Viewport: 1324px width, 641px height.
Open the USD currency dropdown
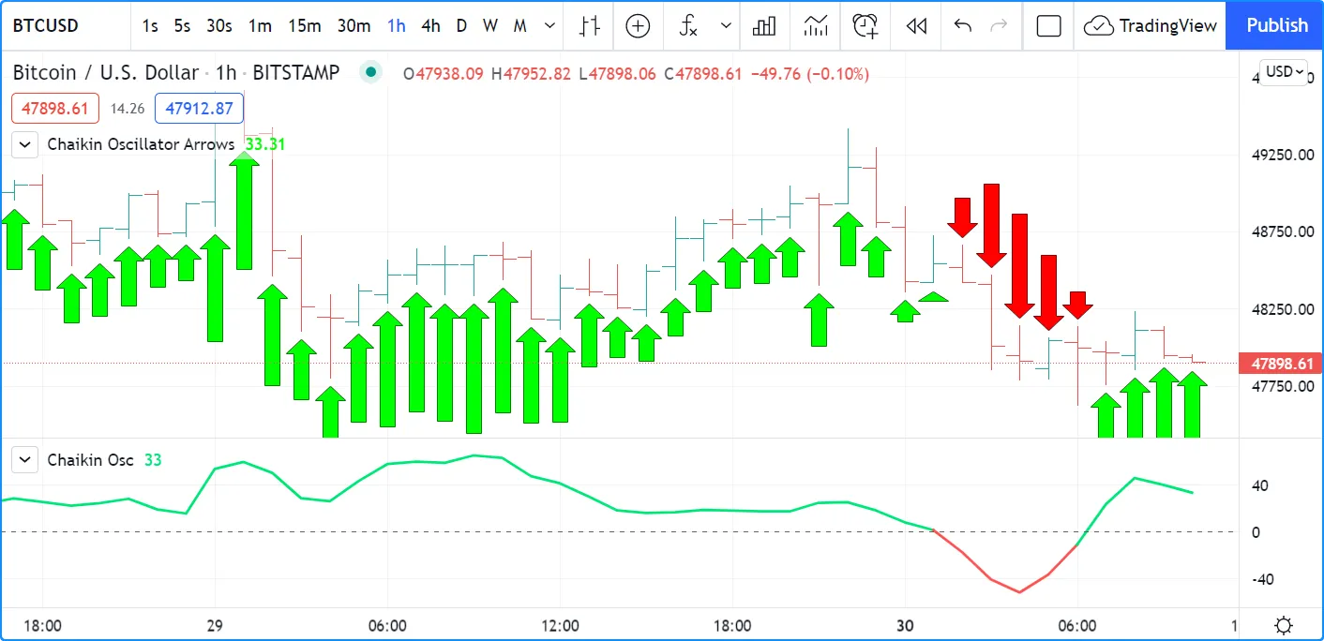coord(1284,71)
